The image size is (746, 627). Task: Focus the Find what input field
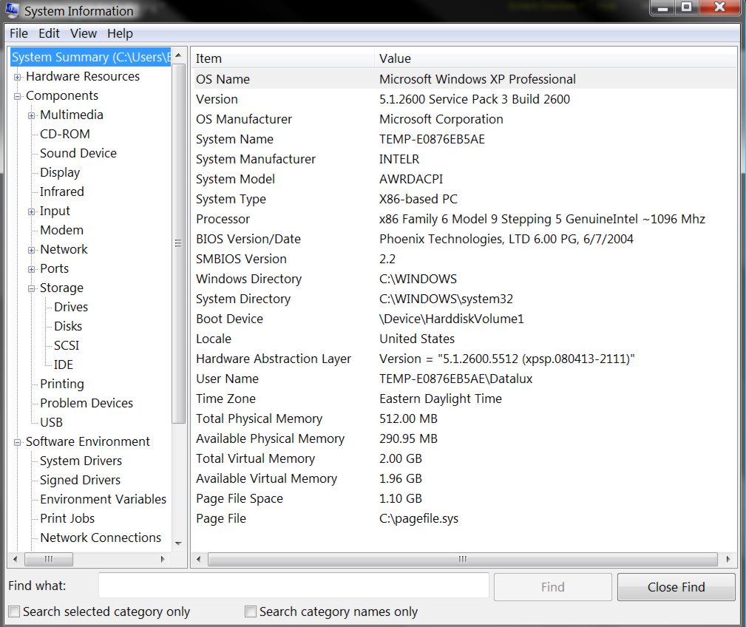coord(294,585)
